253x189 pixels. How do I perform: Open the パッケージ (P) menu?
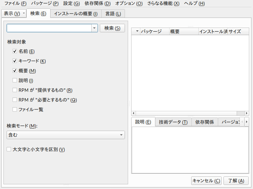(45, 3)
